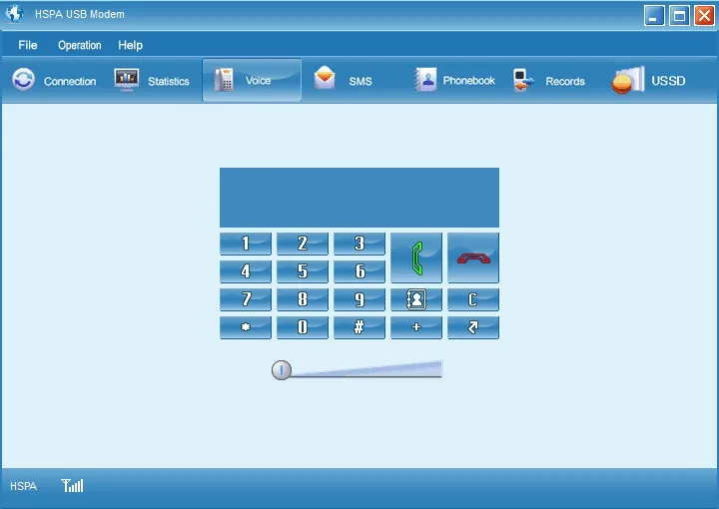Click the backspace arrow key on keypad
Screen dimensions: 719x509
pyautogui.click(x=472, y=327)
